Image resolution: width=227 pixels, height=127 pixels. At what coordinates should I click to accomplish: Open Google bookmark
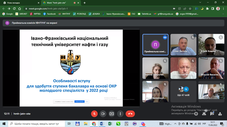(x=8, y=14)
